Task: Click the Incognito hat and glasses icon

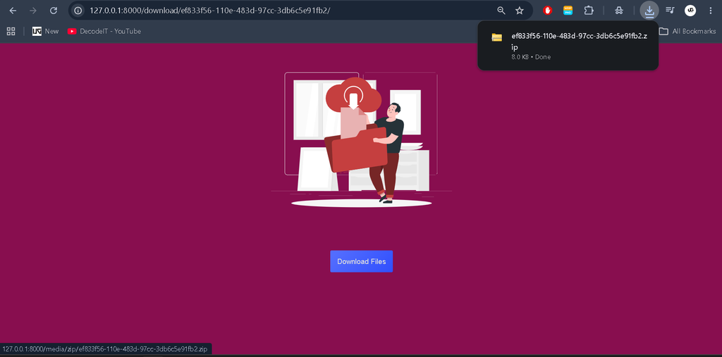Action: [619, 11]
